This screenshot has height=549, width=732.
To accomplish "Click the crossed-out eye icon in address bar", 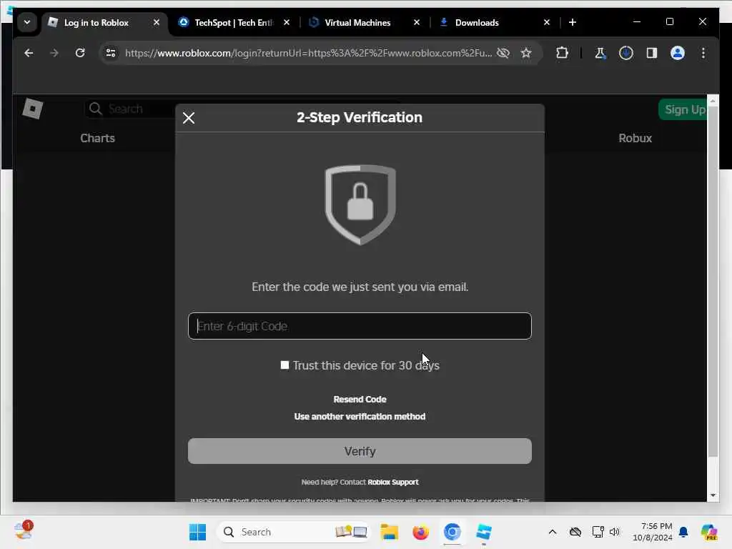I will [x=503, y=53].
